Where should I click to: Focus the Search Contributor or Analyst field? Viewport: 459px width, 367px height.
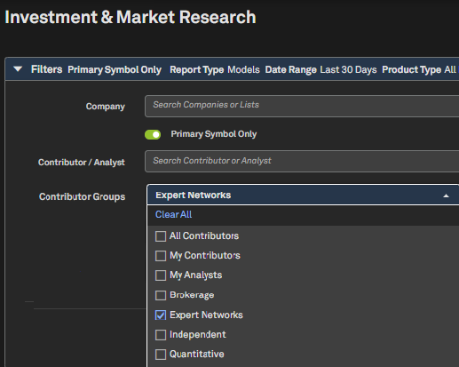click(x=302, y=161)
